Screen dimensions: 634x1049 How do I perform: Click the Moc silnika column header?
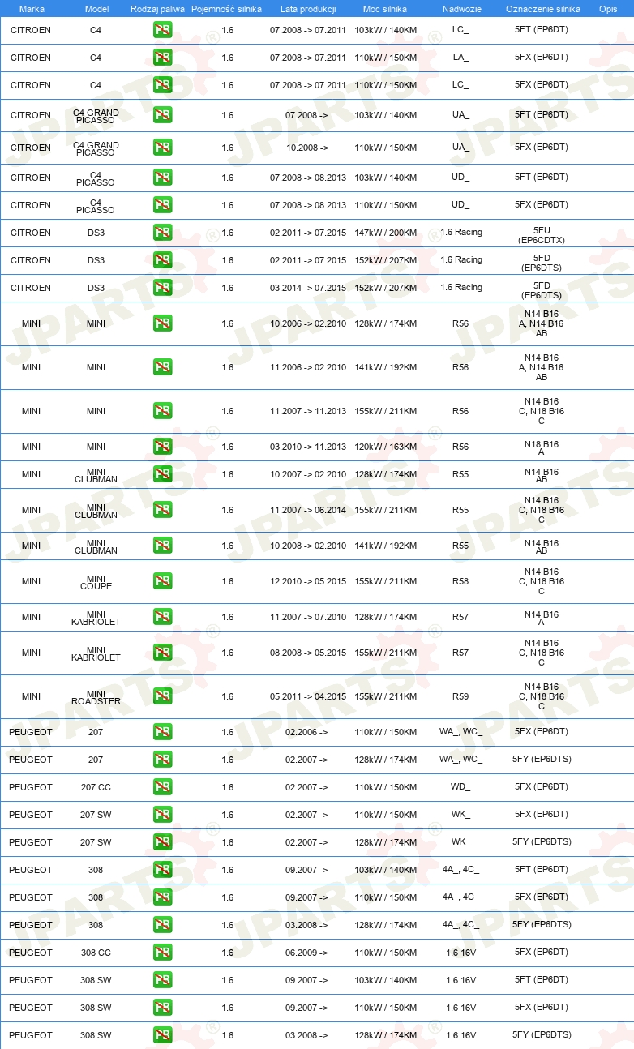tap(385, 9)
